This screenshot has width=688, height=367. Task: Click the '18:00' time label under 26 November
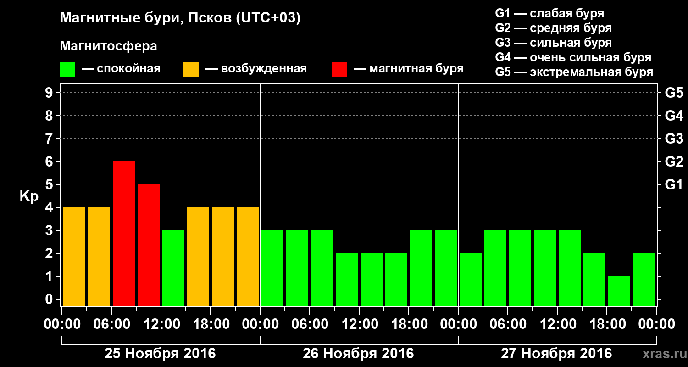[x=409, y=324]
